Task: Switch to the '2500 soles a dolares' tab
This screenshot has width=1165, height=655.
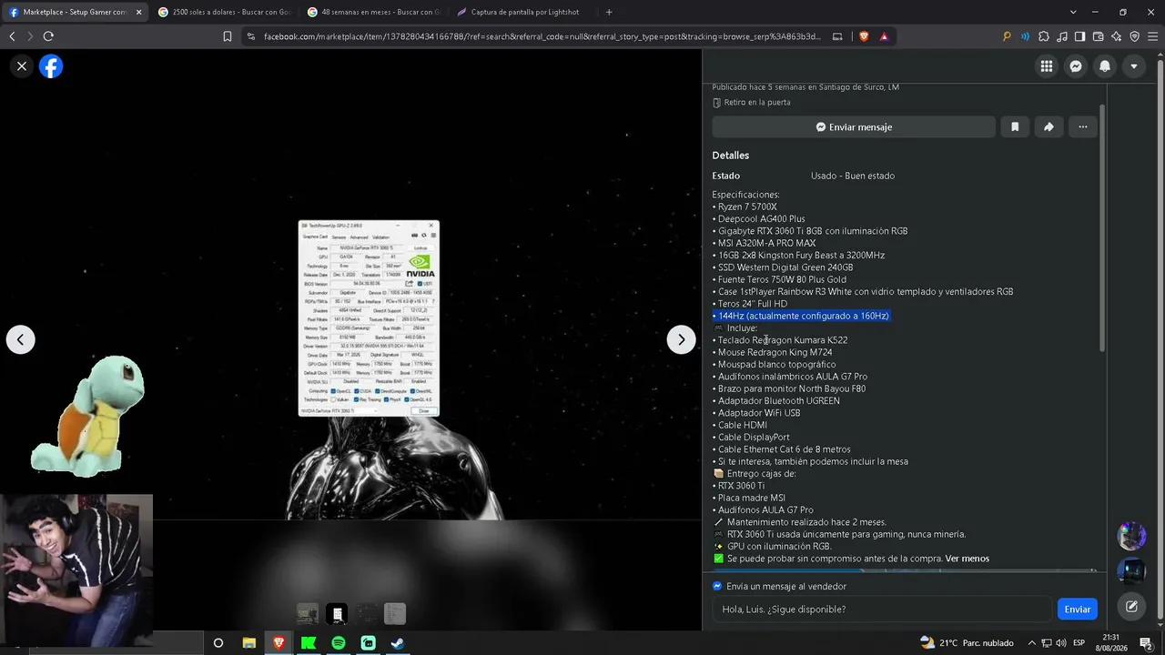Action: coord(223,12)
